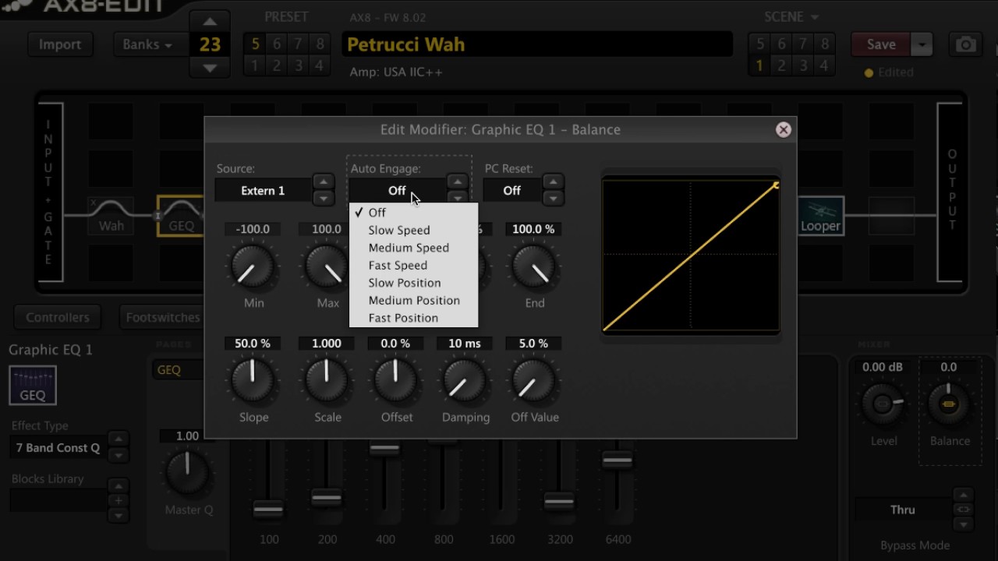Viewport: 998px width, 561px height.
Task: Choose Off in Auto Engage list
Action: click(413, 212)
